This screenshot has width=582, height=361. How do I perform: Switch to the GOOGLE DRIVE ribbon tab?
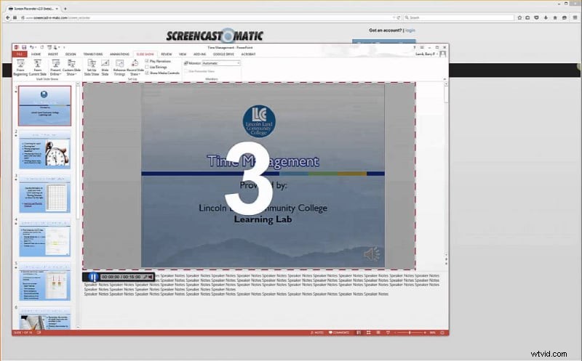(223, 54)
